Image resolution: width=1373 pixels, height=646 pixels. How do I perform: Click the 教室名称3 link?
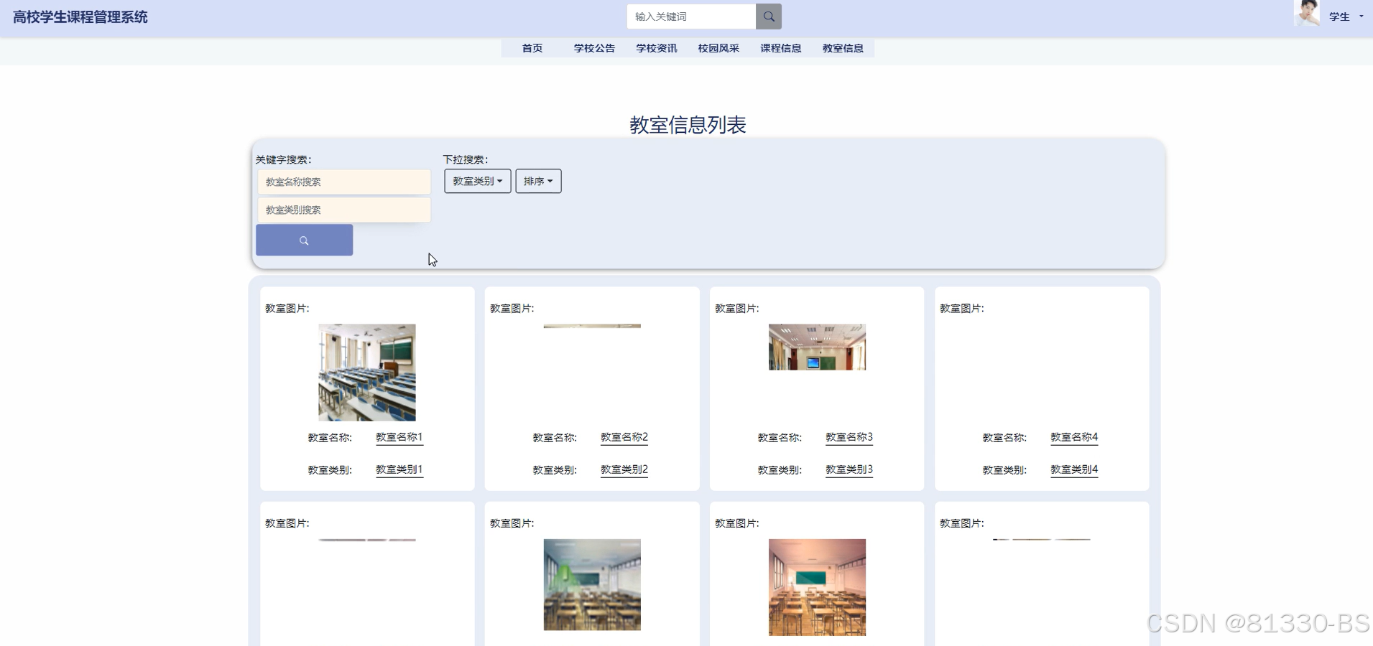click(x=849, y=437)
